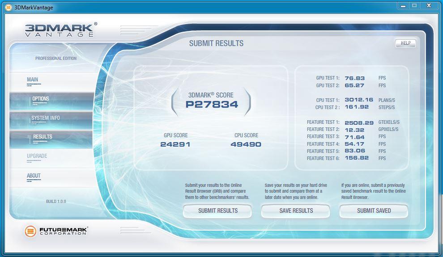The image size is (443, 257).
Task: Click the GPU Score label
Action: coord(176,135)
